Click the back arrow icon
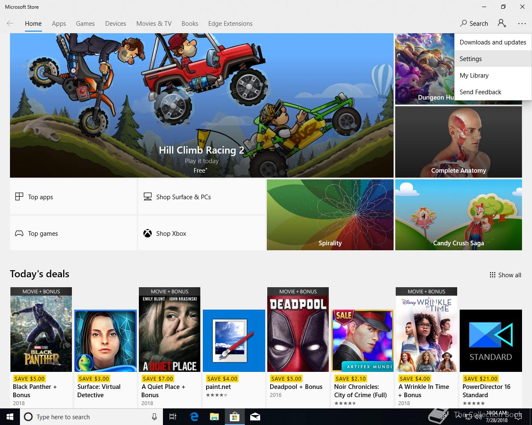The image size is (532, 425). (10, 24)
